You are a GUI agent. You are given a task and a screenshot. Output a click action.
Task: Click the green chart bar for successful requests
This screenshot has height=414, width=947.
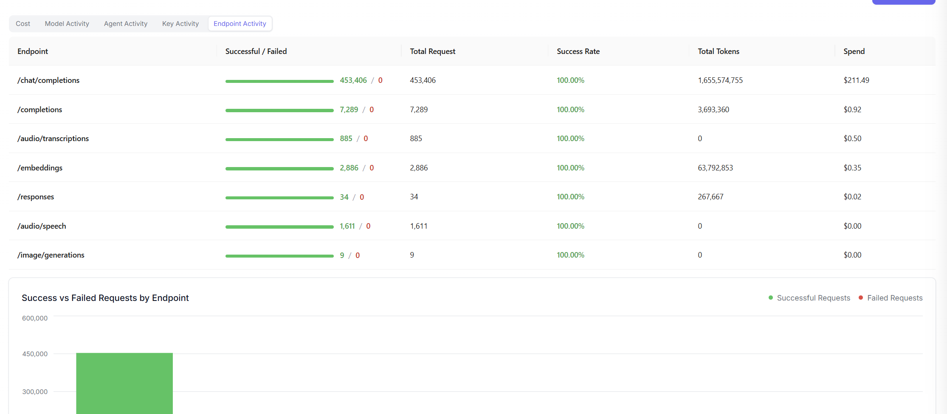[x=124, y=383]
